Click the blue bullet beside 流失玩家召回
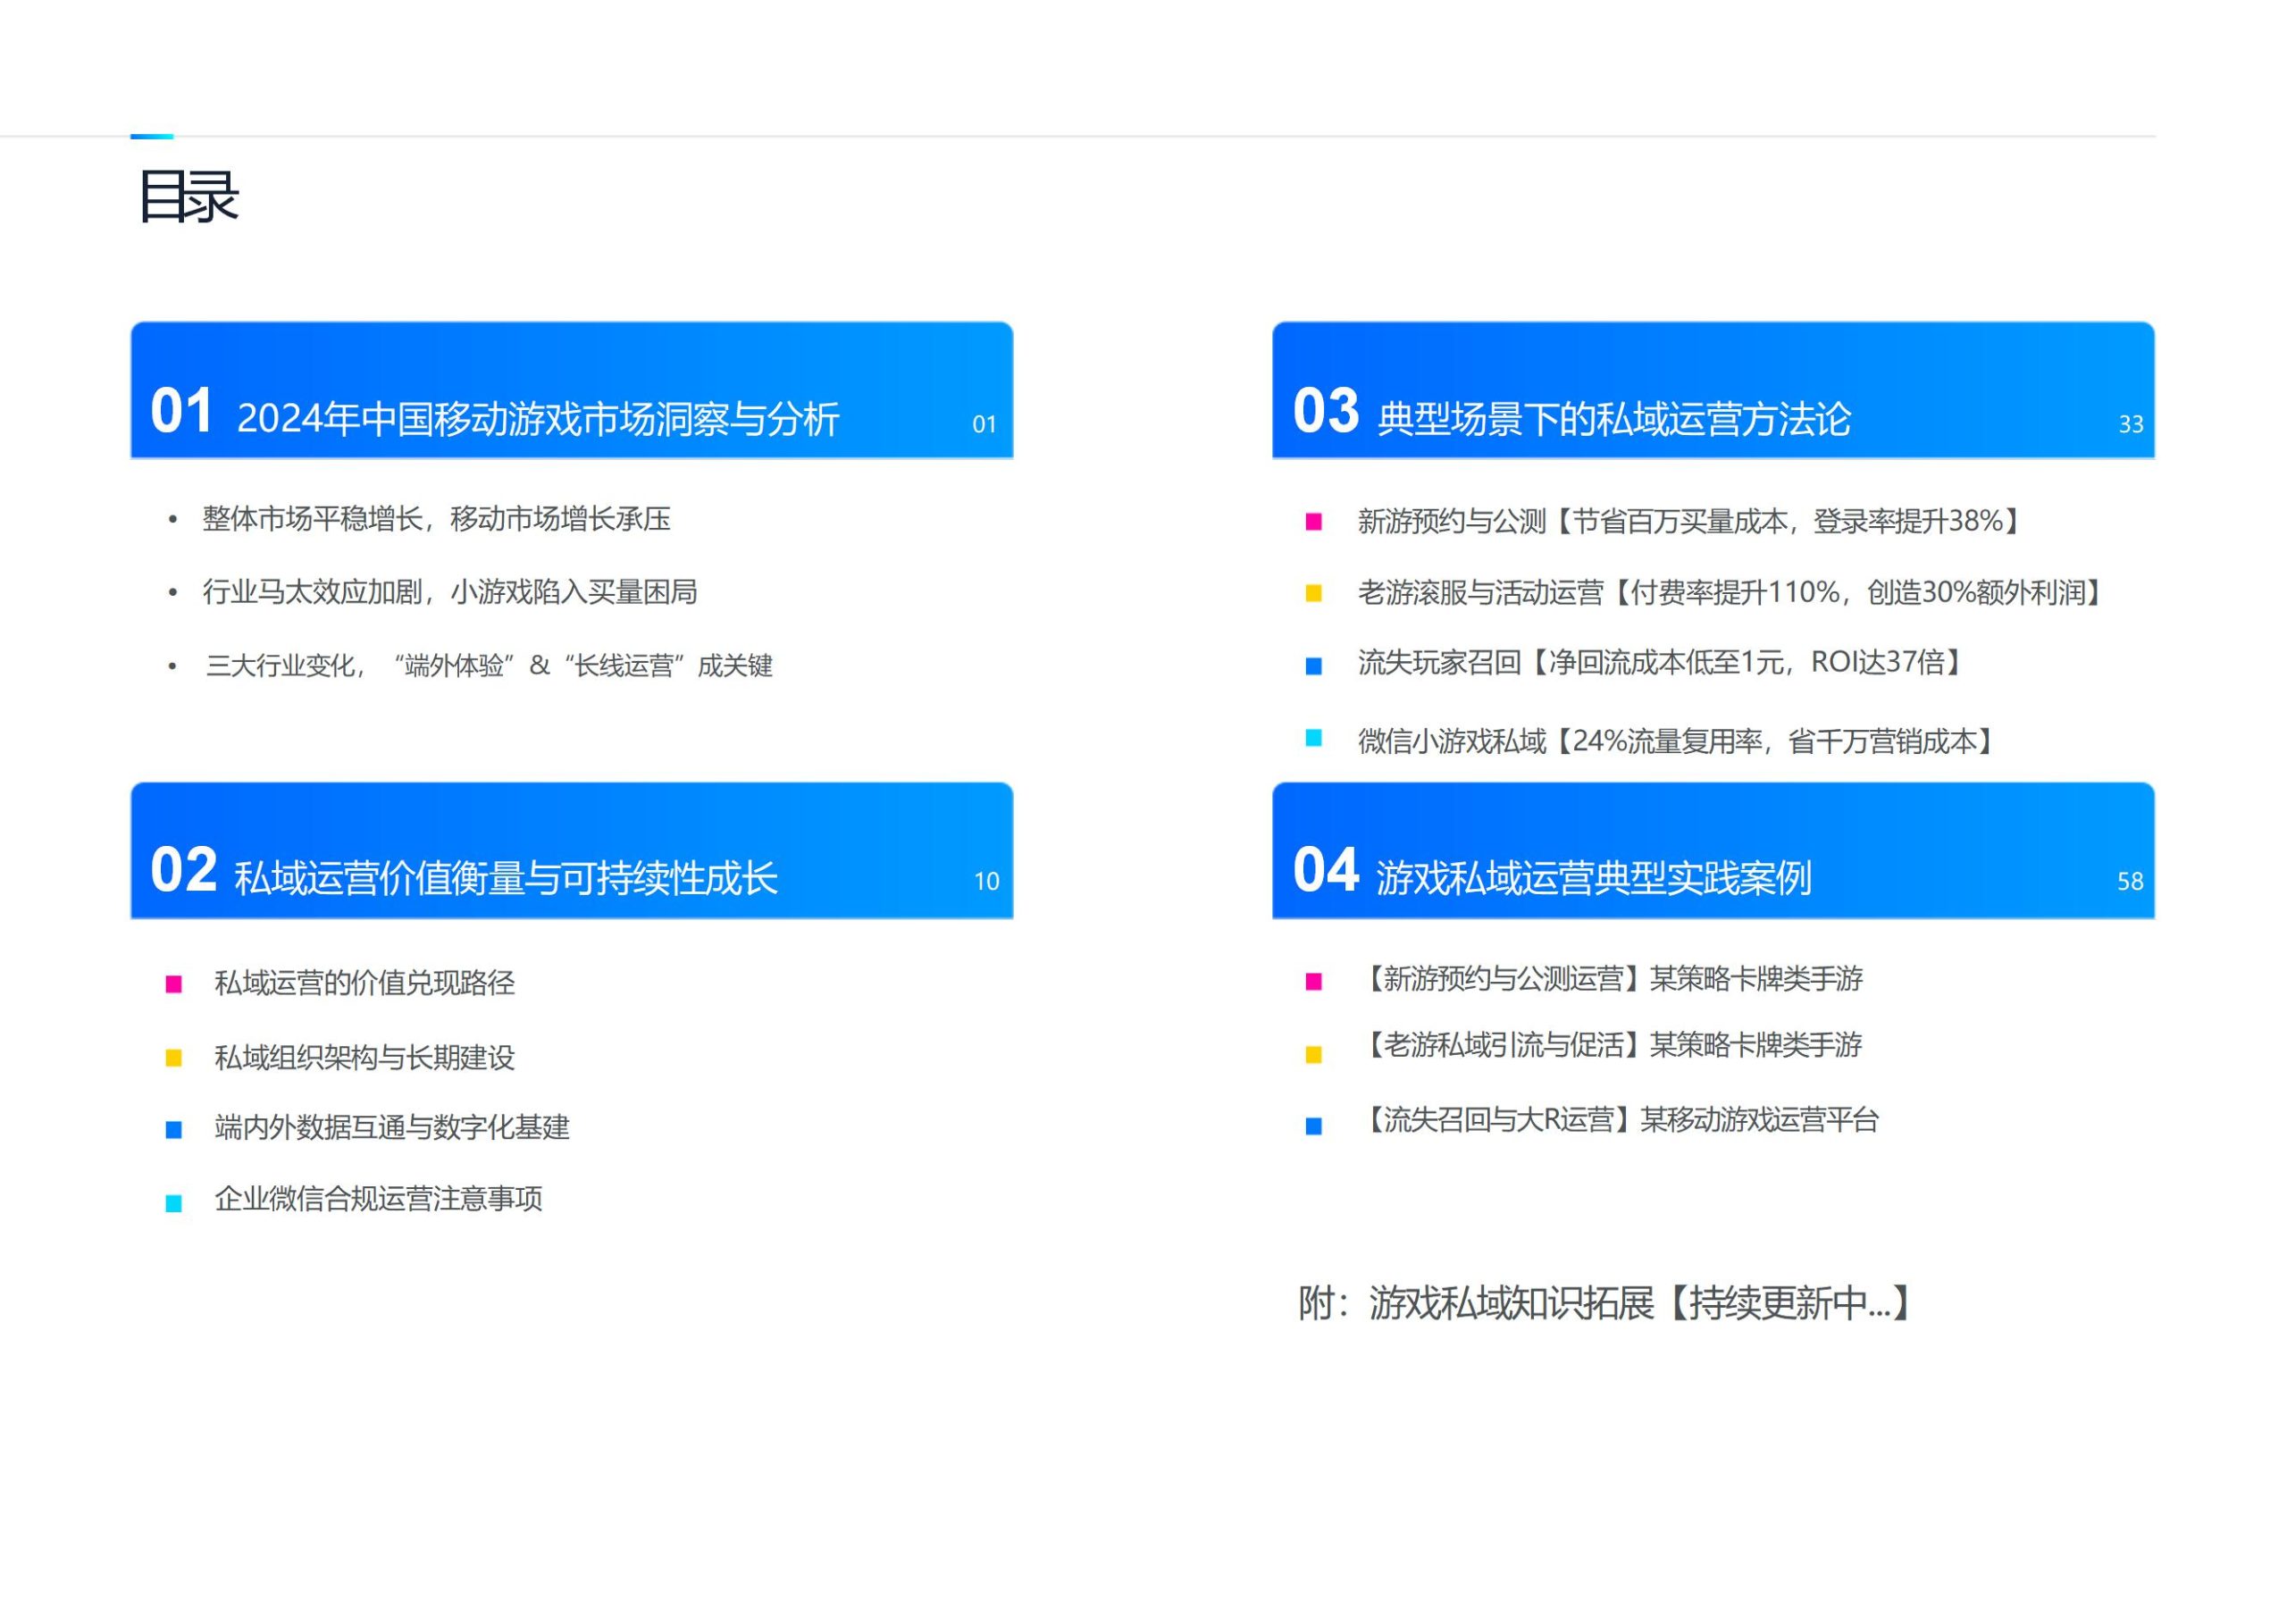This screenshot has height=1624, width=2287. click(x=1314, y=666)
